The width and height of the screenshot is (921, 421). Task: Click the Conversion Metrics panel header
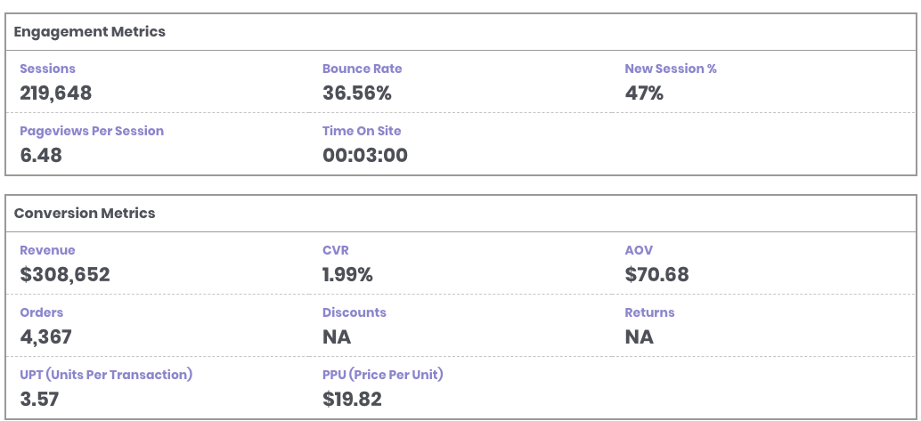pos(85,214)
